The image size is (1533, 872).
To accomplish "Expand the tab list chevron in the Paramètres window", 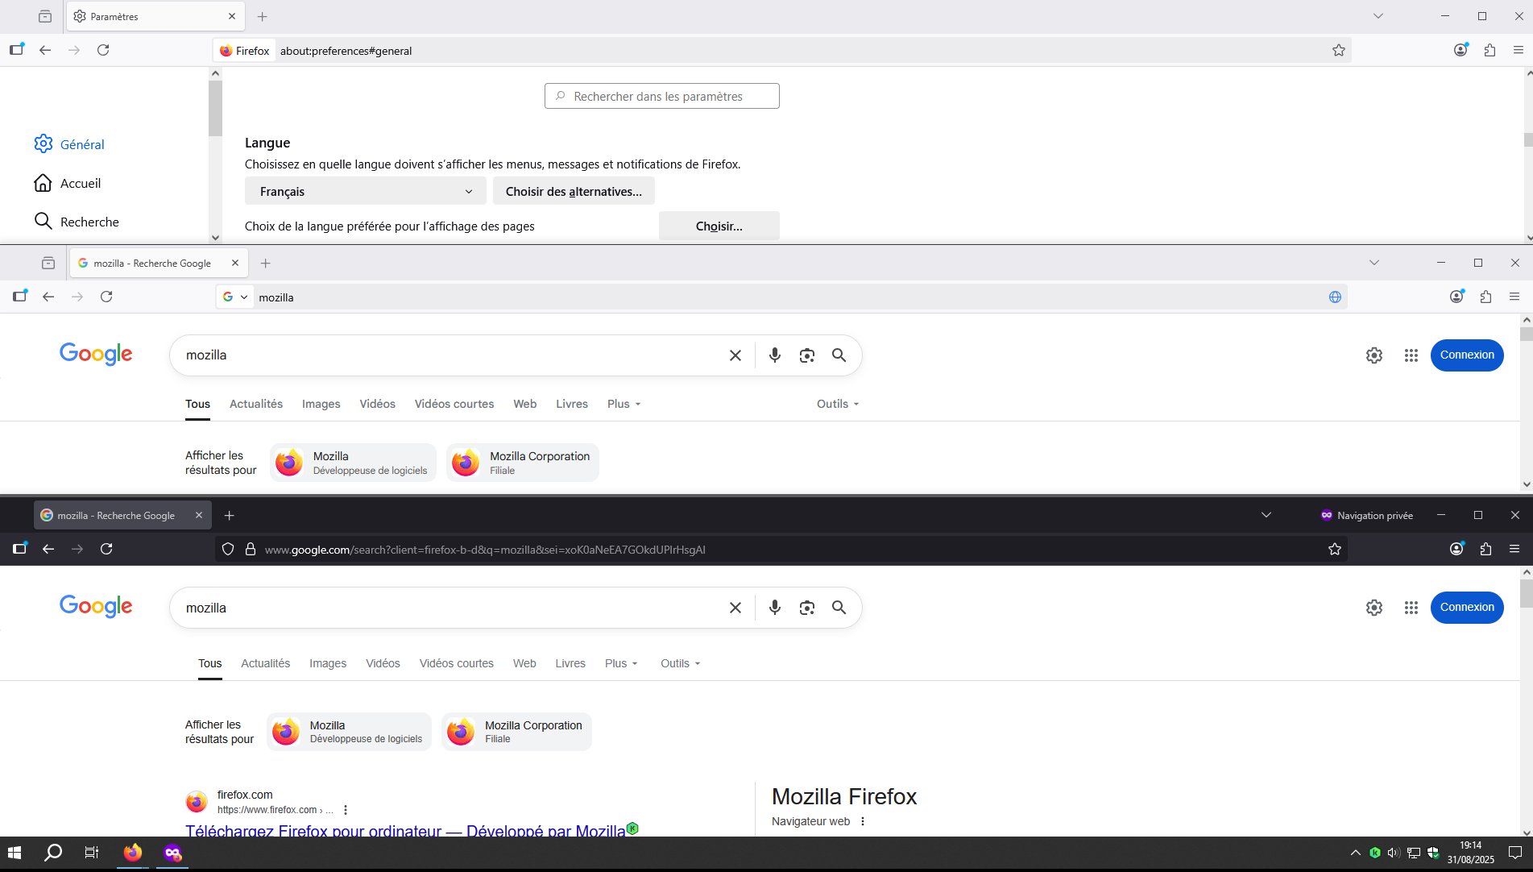I will point(1378,16).
